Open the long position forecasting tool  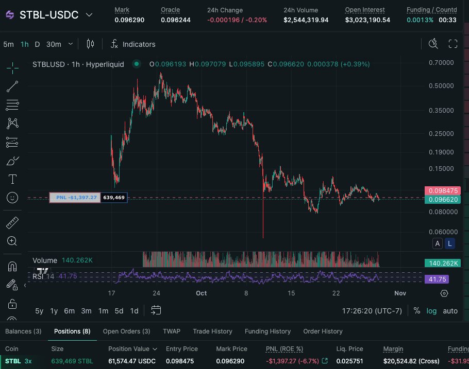click(x=12, y=142)
